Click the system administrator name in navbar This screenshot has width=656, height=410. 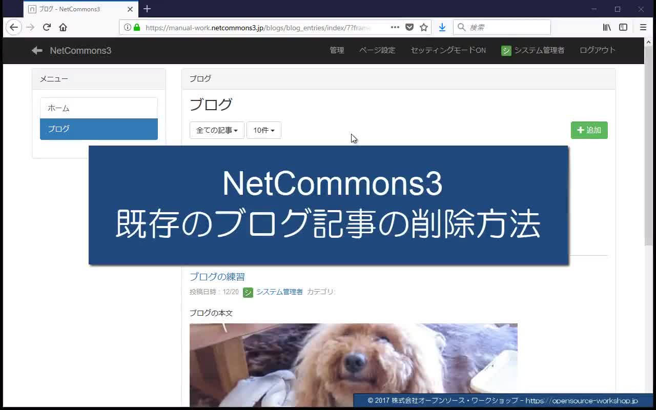(x=539, y=50)
